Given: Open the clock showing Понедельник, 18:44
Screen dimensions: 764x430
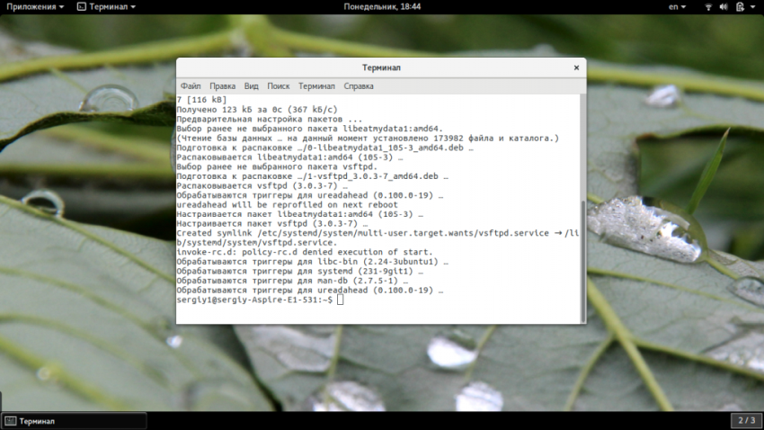Looking at the screenshot, I should coord(382,6).
